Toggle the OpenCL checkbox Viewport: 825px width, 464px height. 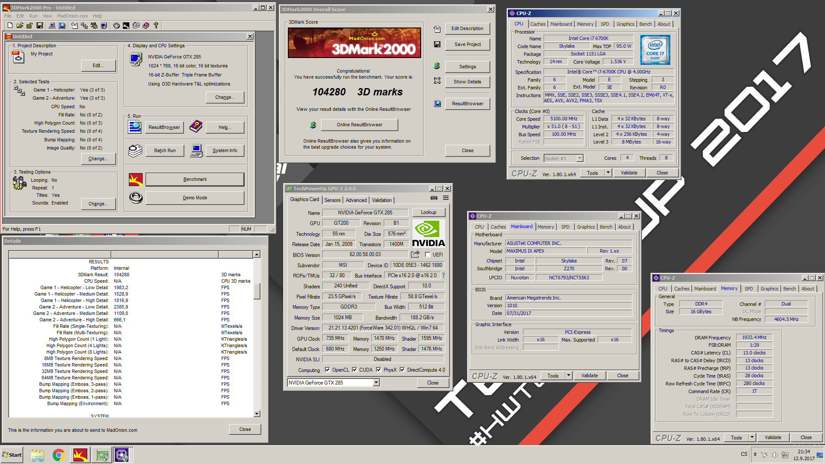tap(327, 370)
